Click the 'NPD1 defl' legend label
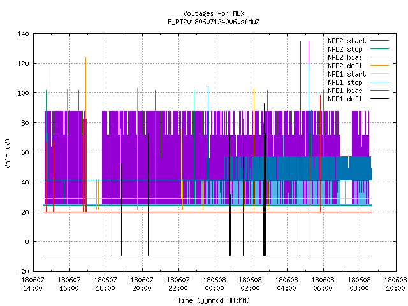This screenshot has height=306, width=408. [345, 99]
